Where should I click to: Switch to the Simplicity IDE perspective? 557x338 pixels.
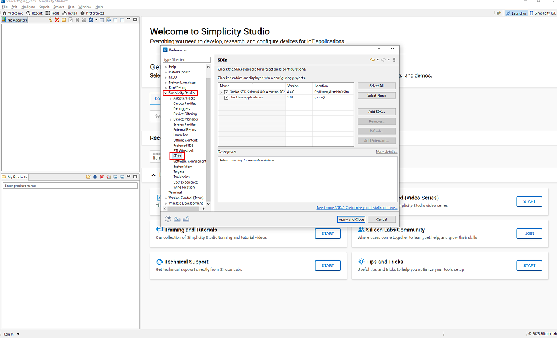point(542,13)
